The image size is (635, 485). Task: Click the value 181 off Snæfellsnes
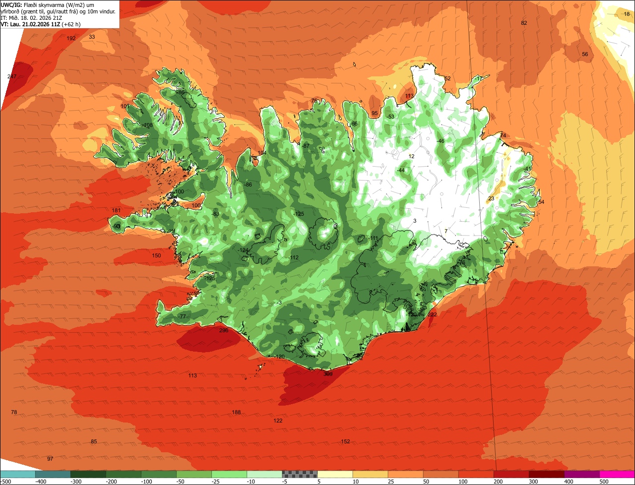116,210
